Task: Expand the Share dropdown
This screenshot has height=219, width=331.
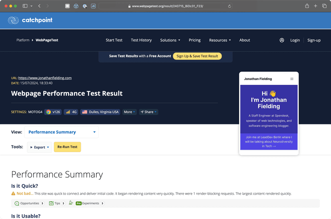Action: pos(149,112)
